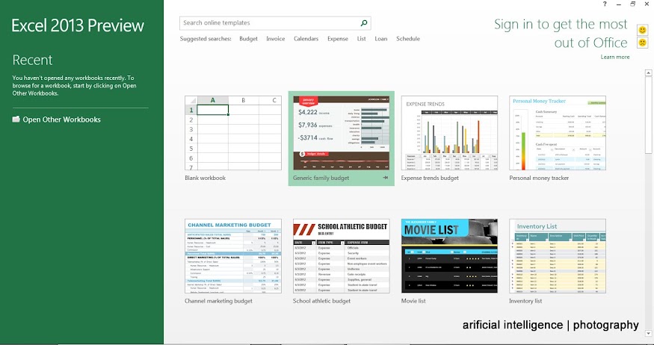The image size is (654, 345).
Task: Click the Help question mark icon
Action: [605, 4]
